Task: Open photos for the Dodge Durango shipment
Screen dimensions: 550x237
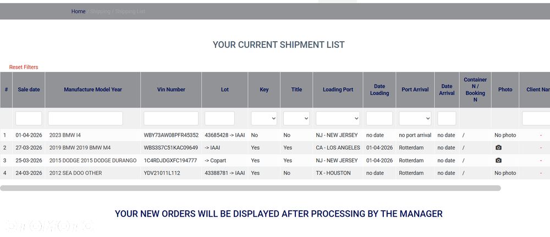Action: (498, 160)
